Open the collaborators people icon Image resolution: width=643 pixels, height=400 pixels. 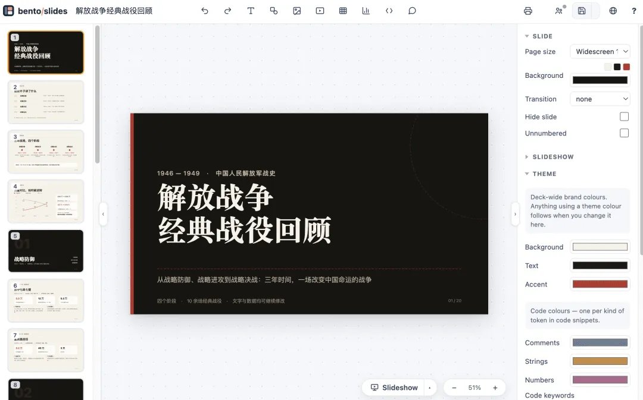[x=559, y=11]
